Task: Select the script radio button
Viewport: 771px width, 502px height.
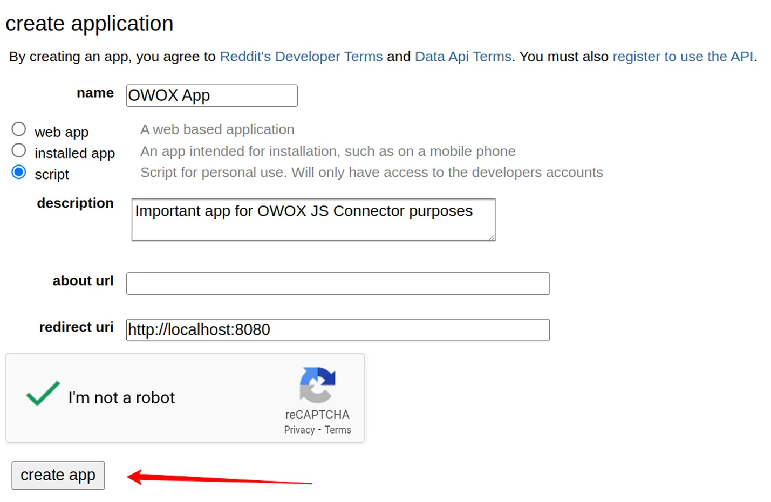Action: coord(19,172)
